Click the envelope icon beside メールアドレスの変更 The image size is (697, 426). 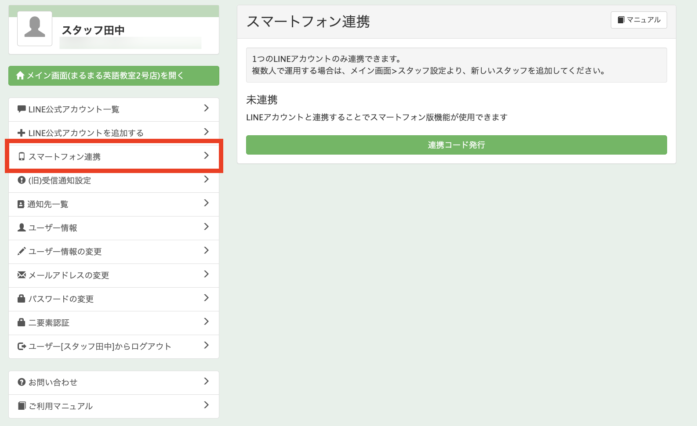[22, 275]
